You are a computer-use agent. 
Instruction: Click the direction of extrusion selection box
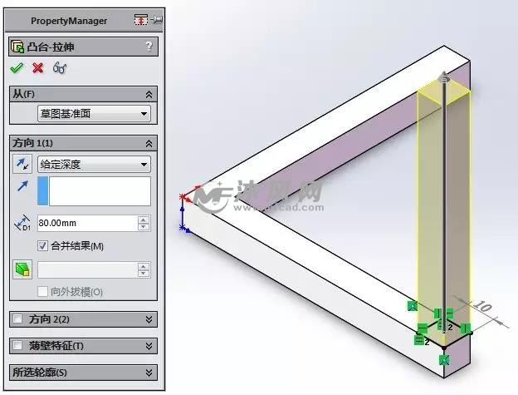point(94,191)
